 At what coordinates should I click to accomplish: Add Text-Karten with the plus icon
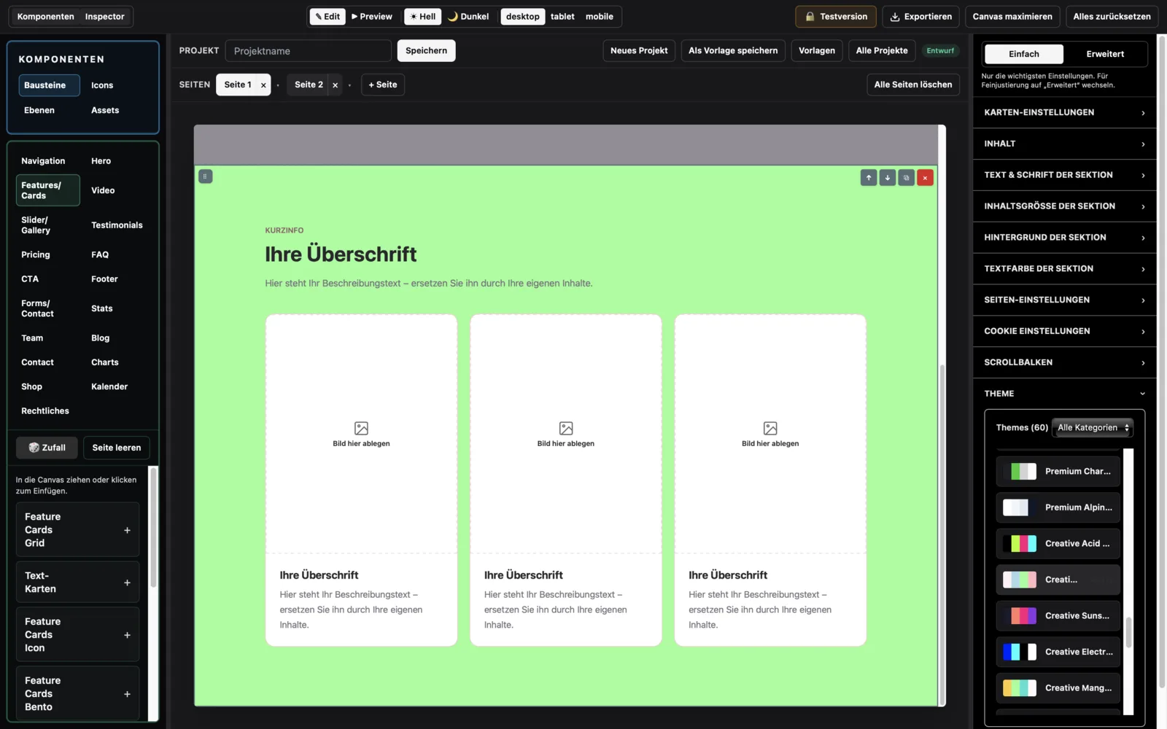pyautogui.click(x=127, y=582)
